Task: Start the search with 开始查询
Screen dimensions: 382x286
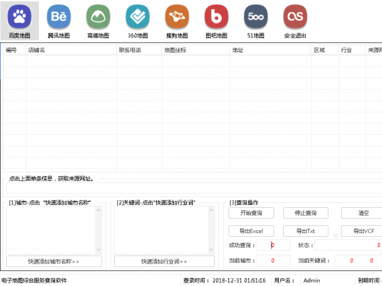Action: pos(251,213)
